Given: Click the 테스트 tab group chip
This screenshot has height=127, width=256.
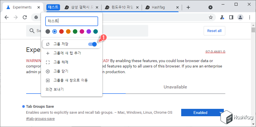Looking at the screenshot, I should click(x=53, y=7).
